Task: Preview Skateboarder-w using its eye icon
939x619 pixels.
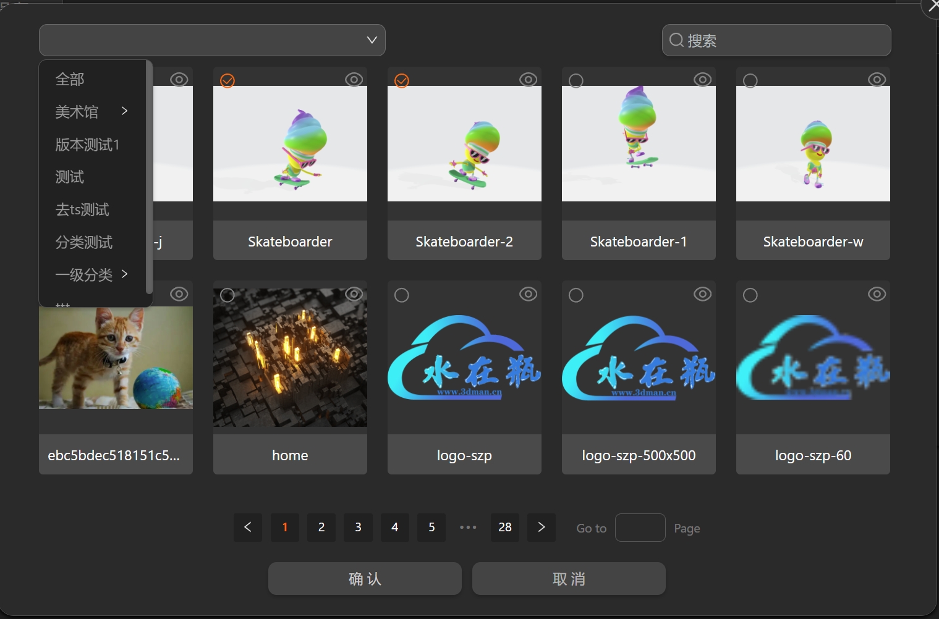Action: pyautogui.click(x=877, y=79)
